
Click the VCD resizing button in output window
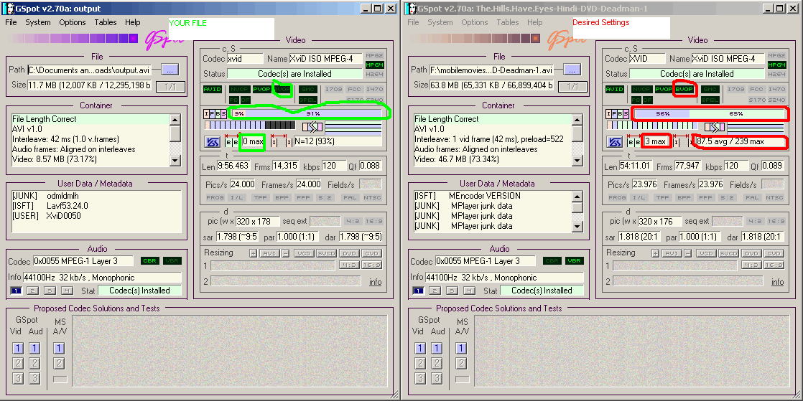(305, 254)
